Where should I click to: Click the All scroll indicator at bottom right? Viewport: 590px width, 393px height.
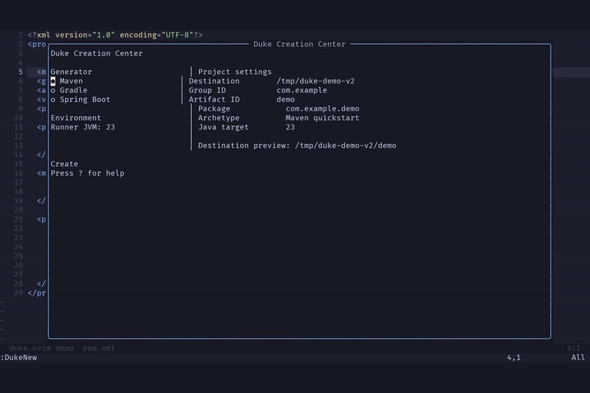click(x=578, y=358)
